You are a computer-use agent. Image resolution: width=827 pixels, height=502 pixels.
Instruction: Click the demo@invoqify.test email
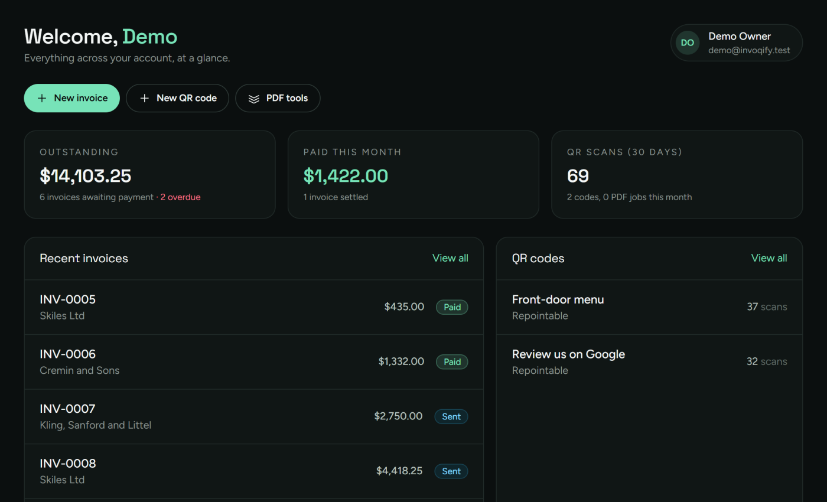[749, 50]
